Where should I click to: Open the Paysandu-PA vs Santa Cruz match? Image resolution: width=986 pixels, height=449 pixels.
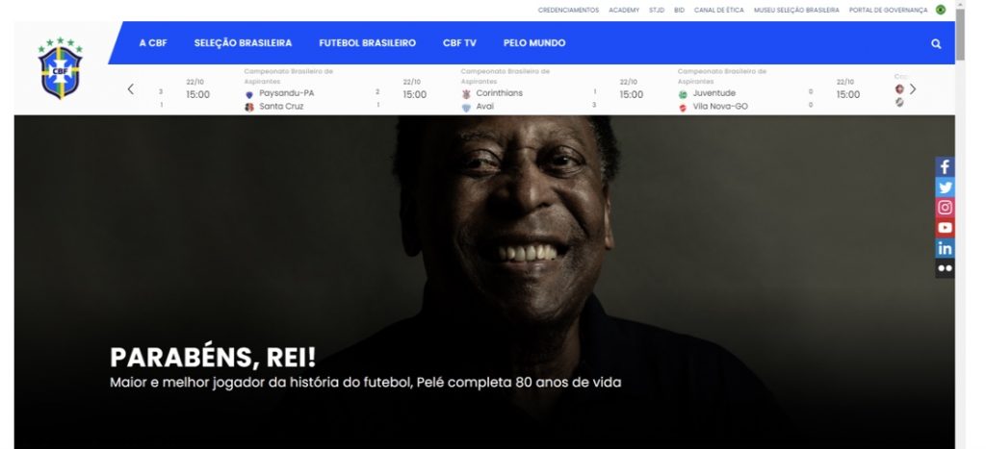click(x=313, y=91)
